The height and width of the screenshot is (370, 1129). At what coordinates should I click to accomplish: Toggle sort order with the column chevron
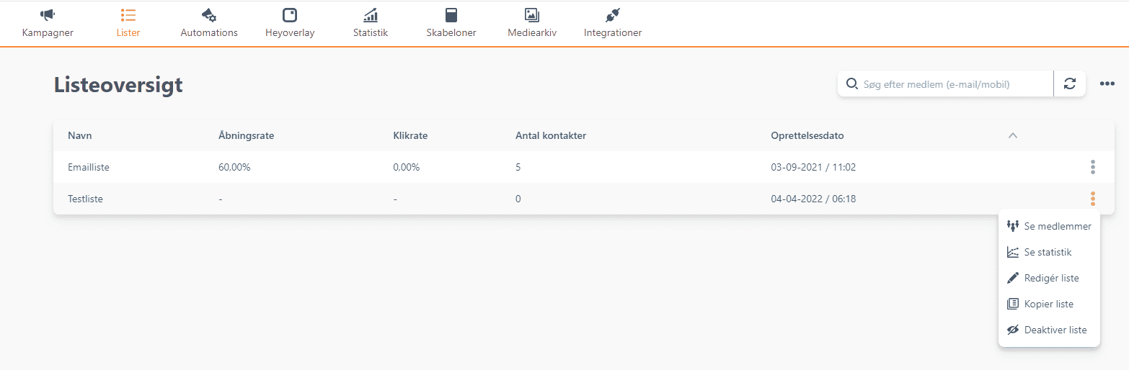coord(1013,135)
